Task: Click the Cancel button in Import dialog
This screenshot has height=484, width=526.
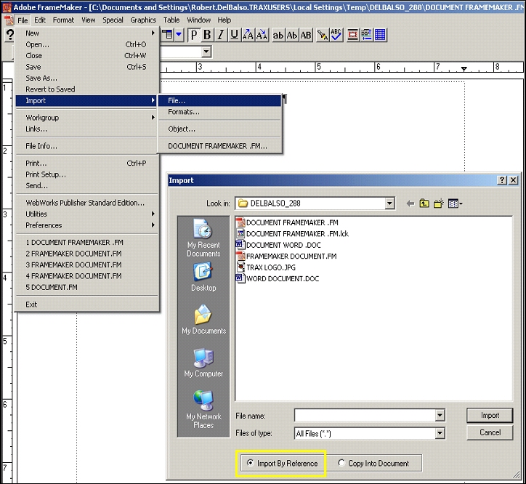Action: (490, 432)
